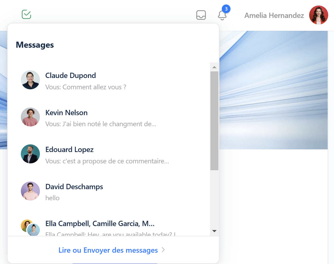Click the scrollbar up arrow in Messages
Viewport: 334px width, 264px height.
coord(214,67)
